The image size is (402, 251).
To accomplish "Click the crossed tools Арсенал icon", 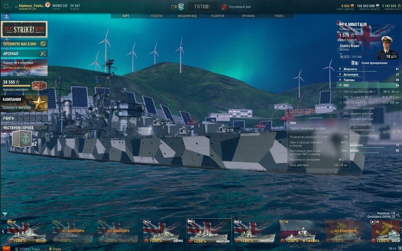I will 43,53.
